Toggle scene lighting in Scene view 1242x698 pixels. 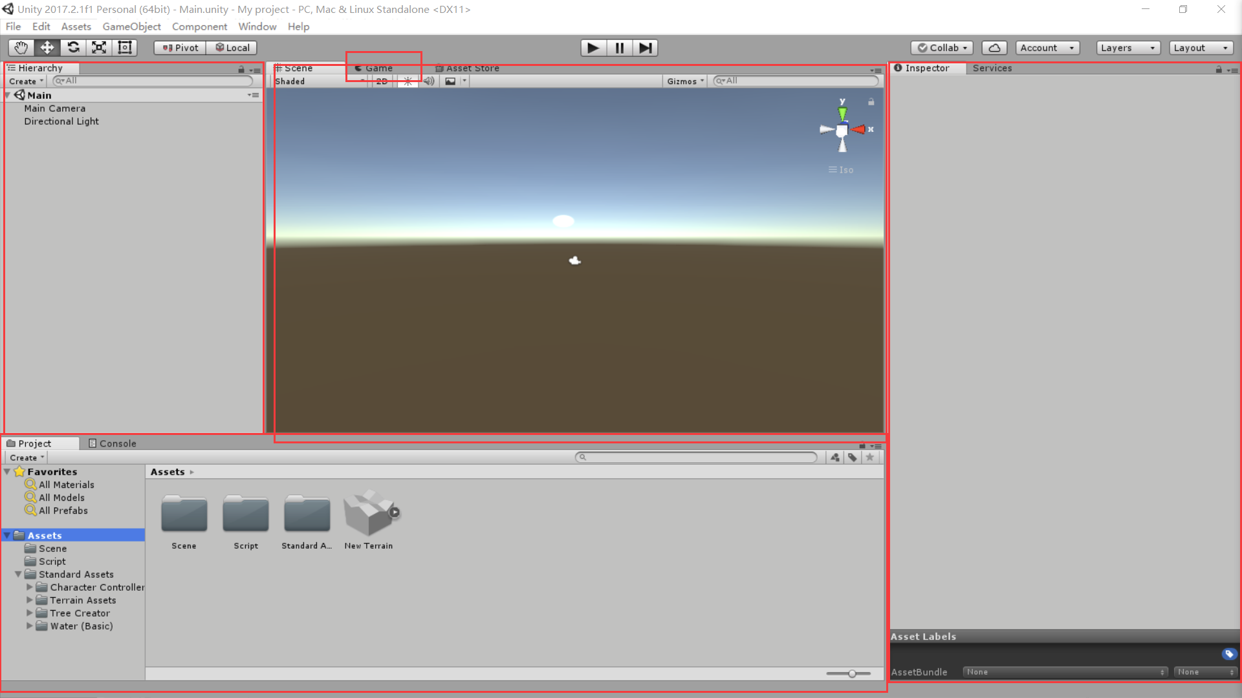tap(408, 81)
